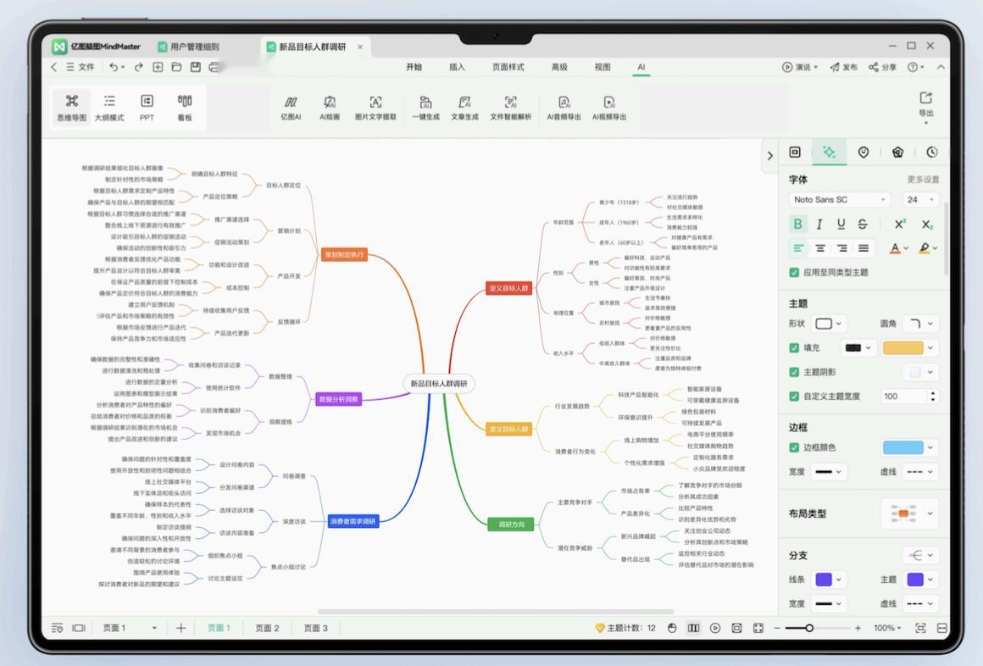Open the 圆角 corner dropdown

point(921,324)
